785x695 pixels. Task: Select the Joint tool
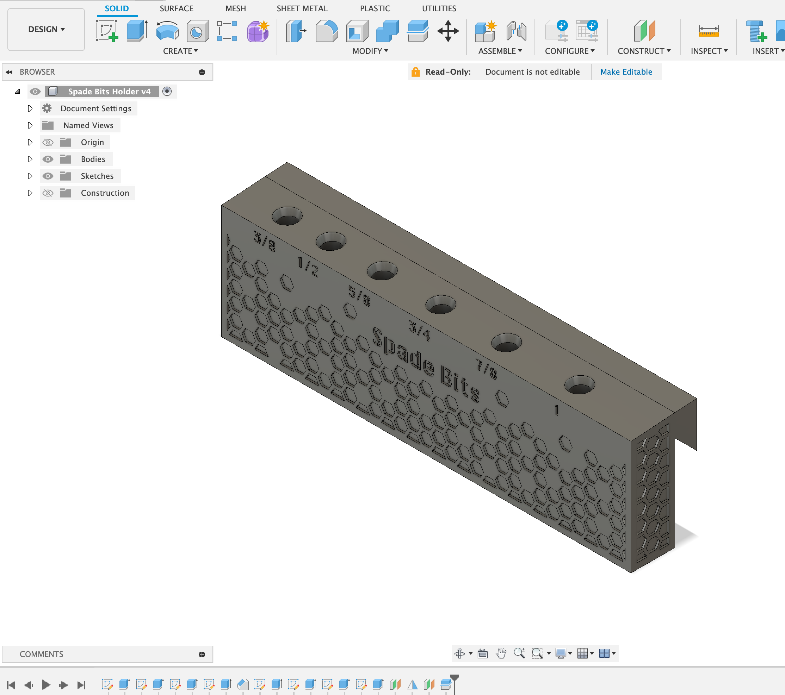(x=516, y=31)
